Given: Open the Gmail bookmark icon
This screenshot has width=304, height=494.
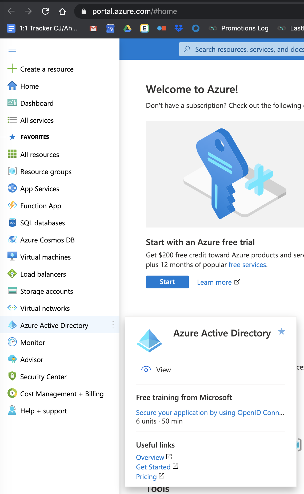Looking at the screenshot, I should pyautogui.click(x=93, y=28).
